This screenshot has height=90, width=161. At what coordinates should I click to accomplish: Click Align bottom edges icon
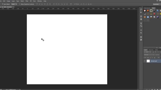coord(42,4)
